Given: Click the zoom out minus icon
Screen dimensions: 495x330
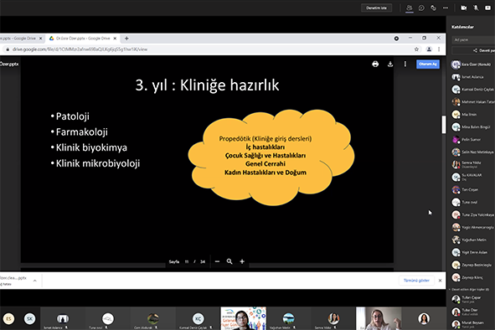Looking at the screenshot, I should (x=217, y=261).
